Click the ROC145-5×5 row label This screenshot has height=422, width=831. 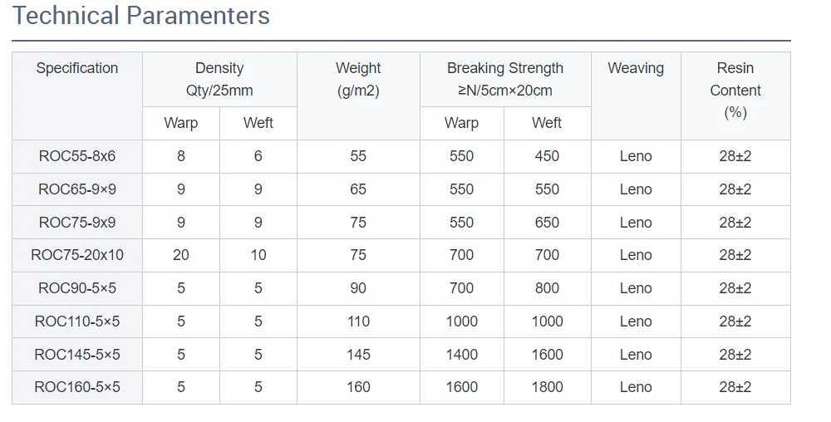point(77,354)
